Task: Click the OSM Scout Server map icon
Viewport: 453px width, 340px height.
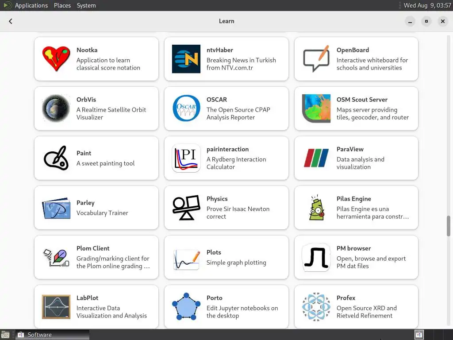Action: point(316,108)
